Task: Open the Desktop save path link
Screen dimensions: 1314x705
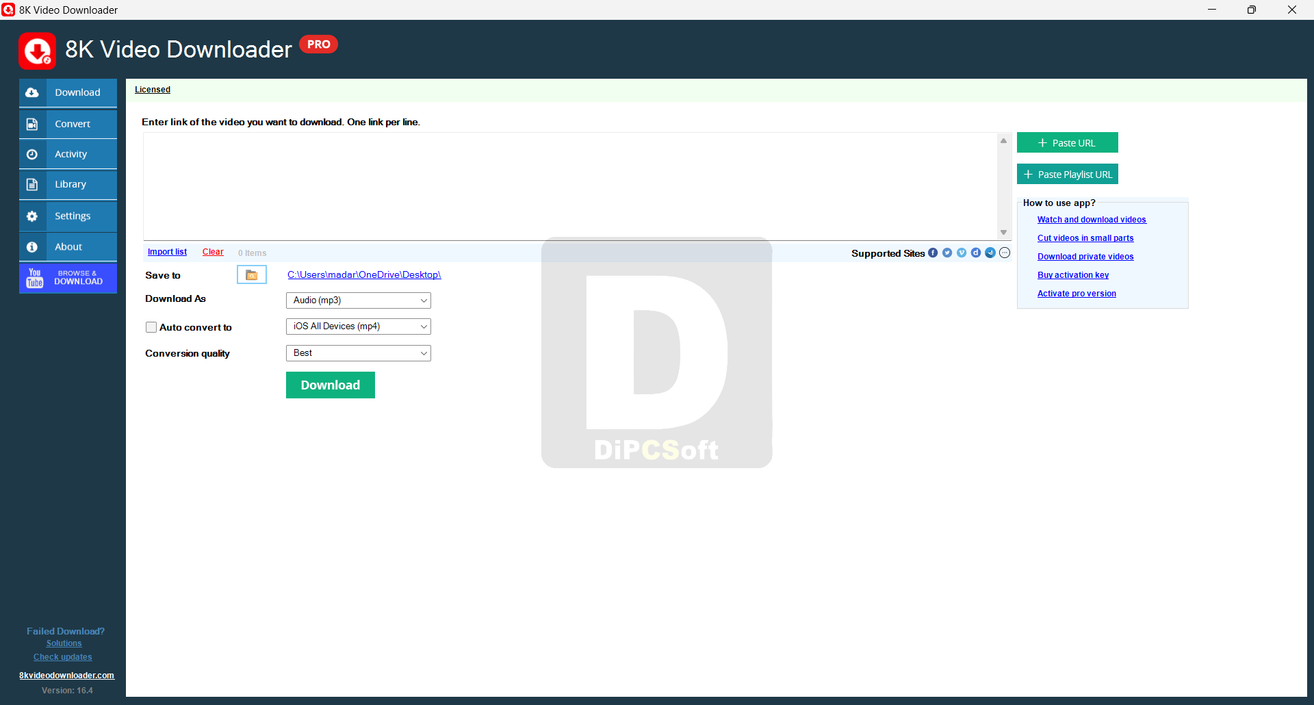Action: (x=364, y=274)
